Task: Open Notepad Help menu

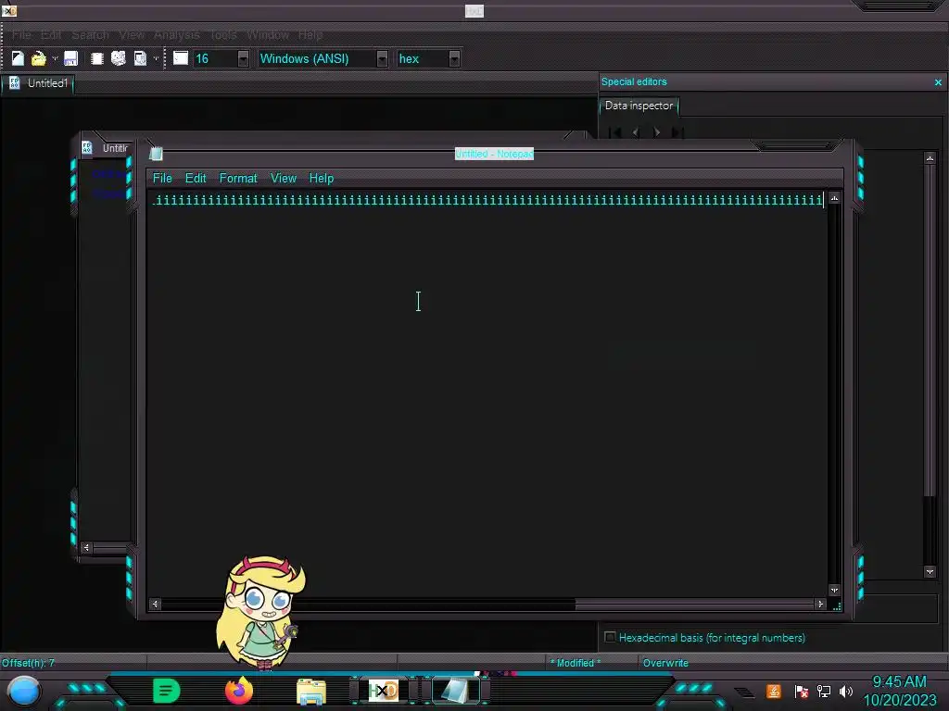Action: (322, 179)
